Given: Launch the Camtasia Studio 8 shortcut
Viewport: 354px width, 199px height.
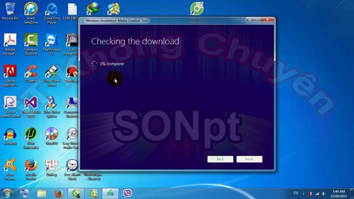Looking at the screenshot, I should 31,44.
